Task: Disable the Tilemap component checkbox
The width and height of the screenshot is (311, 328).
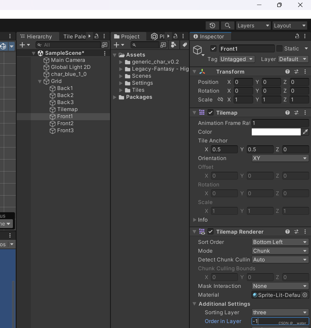Action: 210,113
